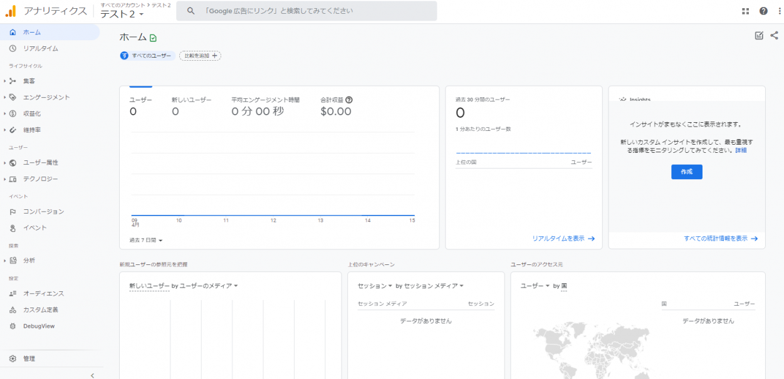The width and height of the screenshot is (784, 379).
Task: Collapse the left sidebar with chevron
Action: pyautogui.click(x=93, y=375)
